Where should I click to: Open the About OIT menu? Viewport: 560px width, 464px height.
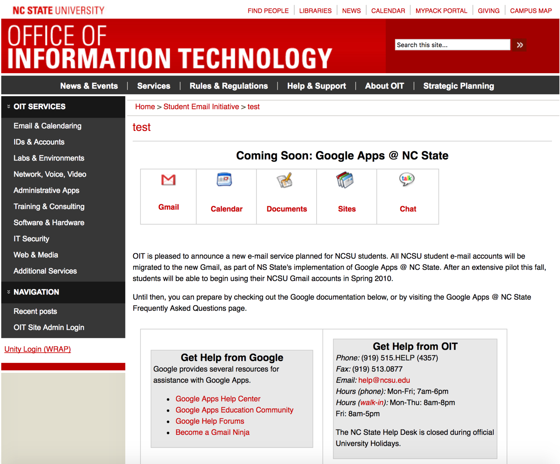point(384,86)
